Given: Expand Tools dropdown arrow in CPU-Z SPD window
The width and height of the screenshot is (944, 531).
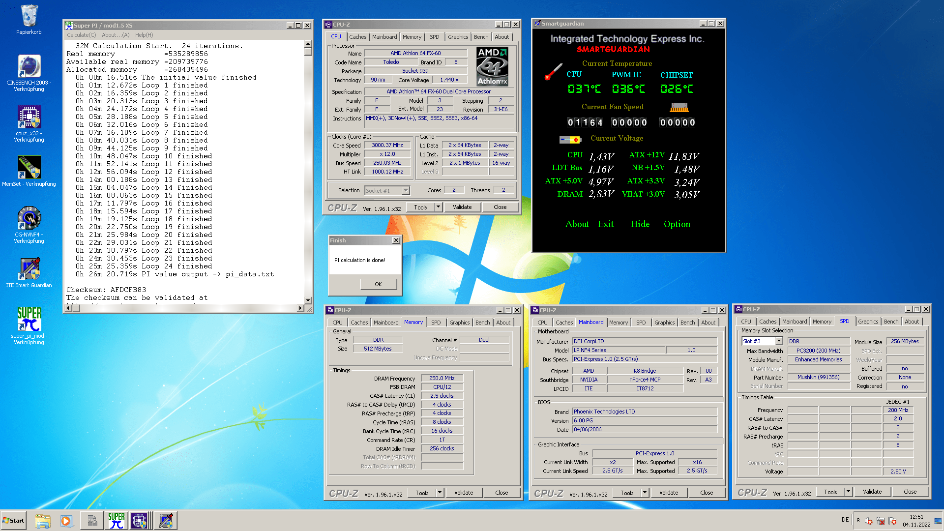Looking at the screenshot, I should click(x=848, y=492).
